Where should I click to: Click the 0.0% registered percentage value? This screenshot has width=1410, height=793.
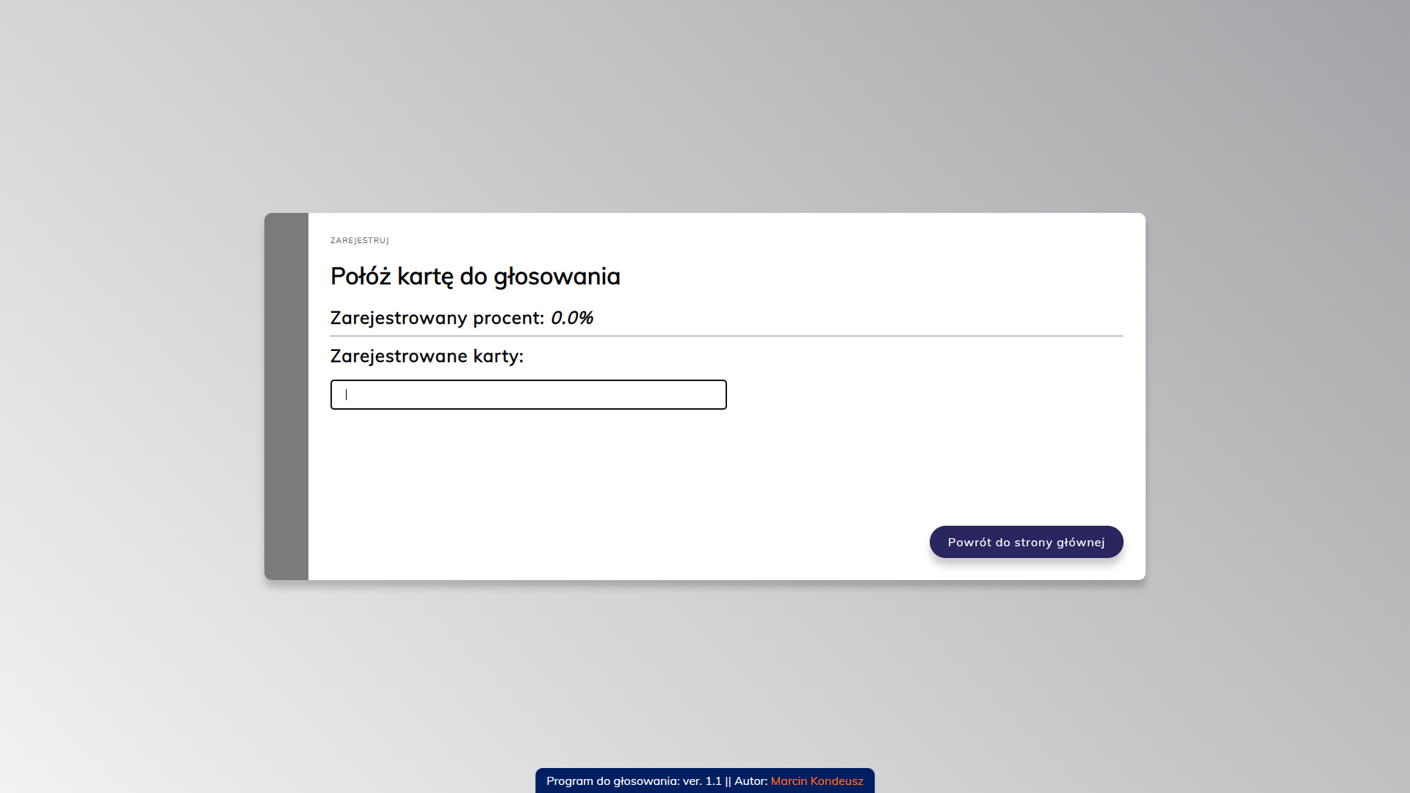571,318
